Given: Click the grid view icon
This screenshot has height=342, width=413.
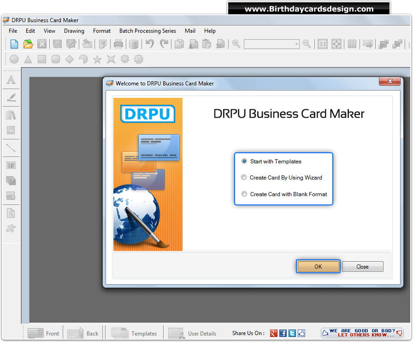Looking at the screenshot, I should point(352,44).
